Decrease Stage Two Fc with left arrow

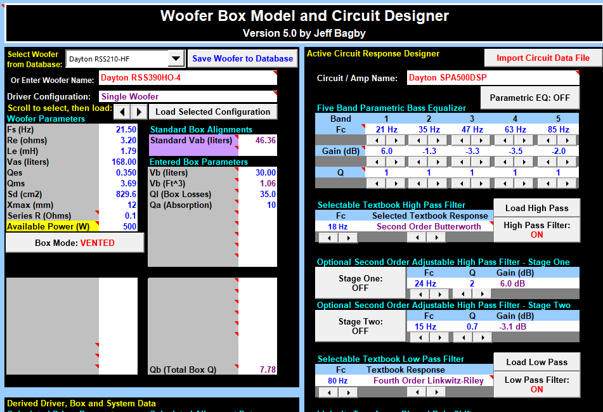(x=419, y=337)
